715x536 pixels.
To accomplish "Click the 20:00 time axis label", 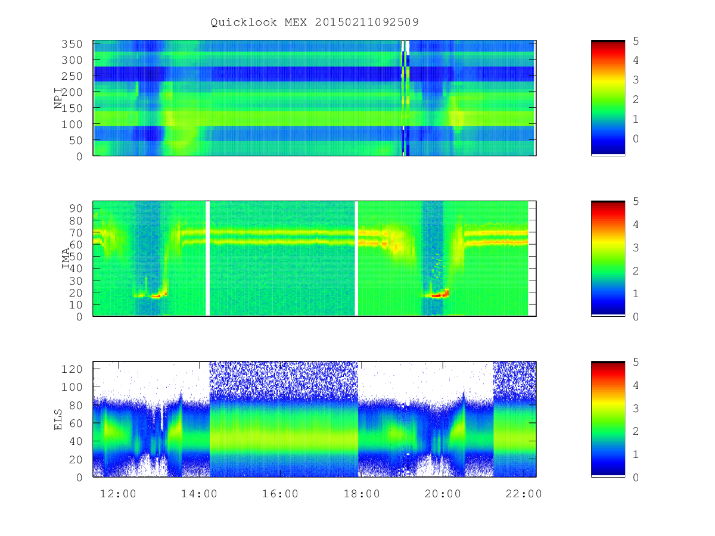I will click(x=443, y=494).
